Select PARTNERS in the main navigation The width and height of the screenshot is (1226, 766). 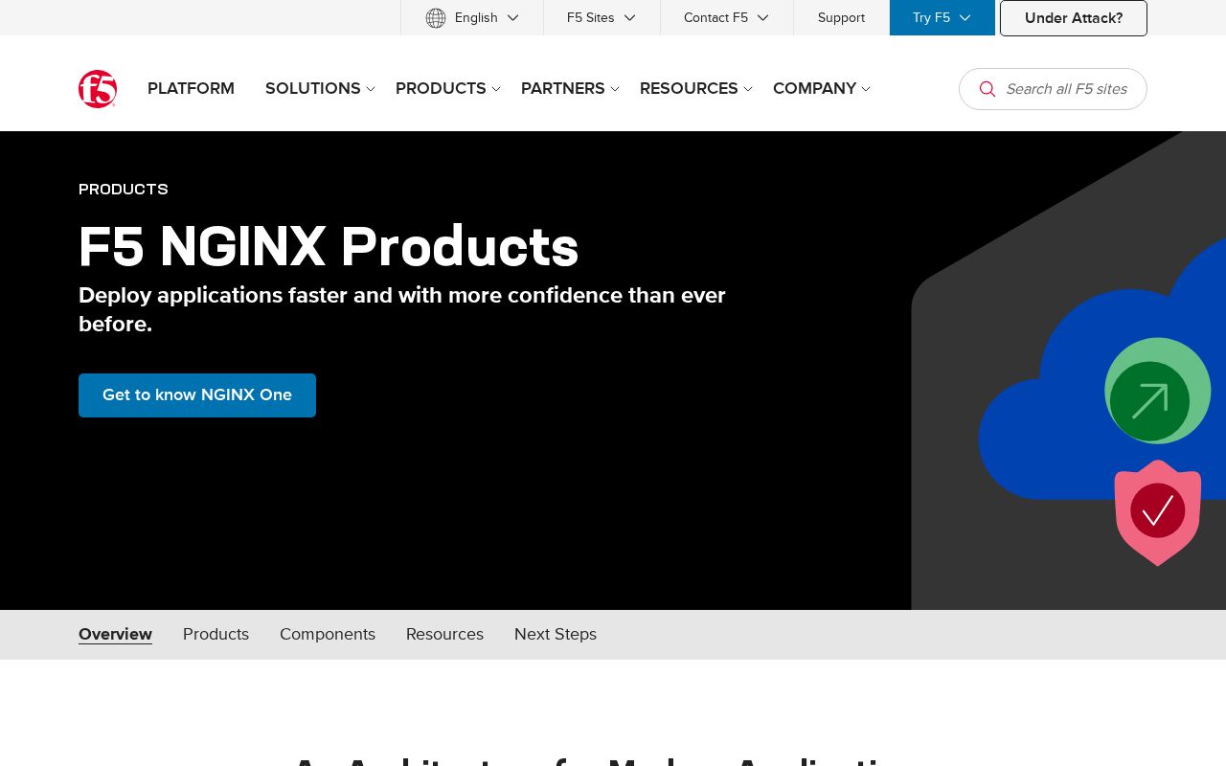(563, 88)
